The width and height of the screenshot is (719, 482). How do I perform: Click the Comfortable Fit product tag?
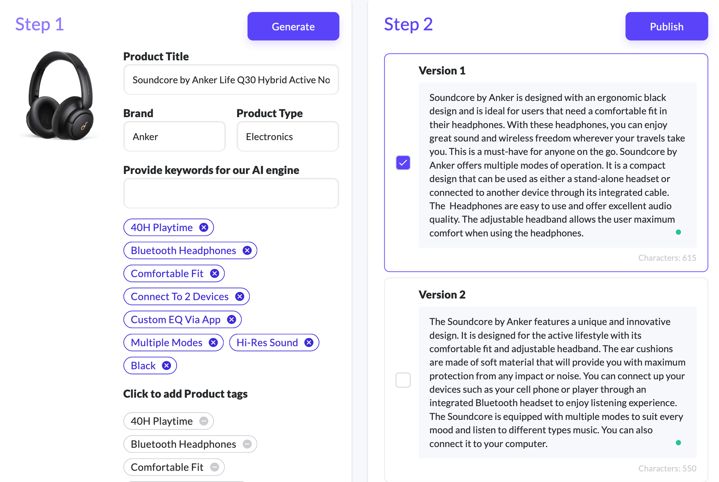(174, 467)
